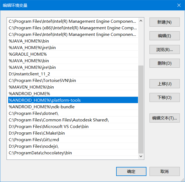The width and height of the screenshot is (185, 182).
Task: Click the list scrollbar down arrow
Action: coord(141,156)
